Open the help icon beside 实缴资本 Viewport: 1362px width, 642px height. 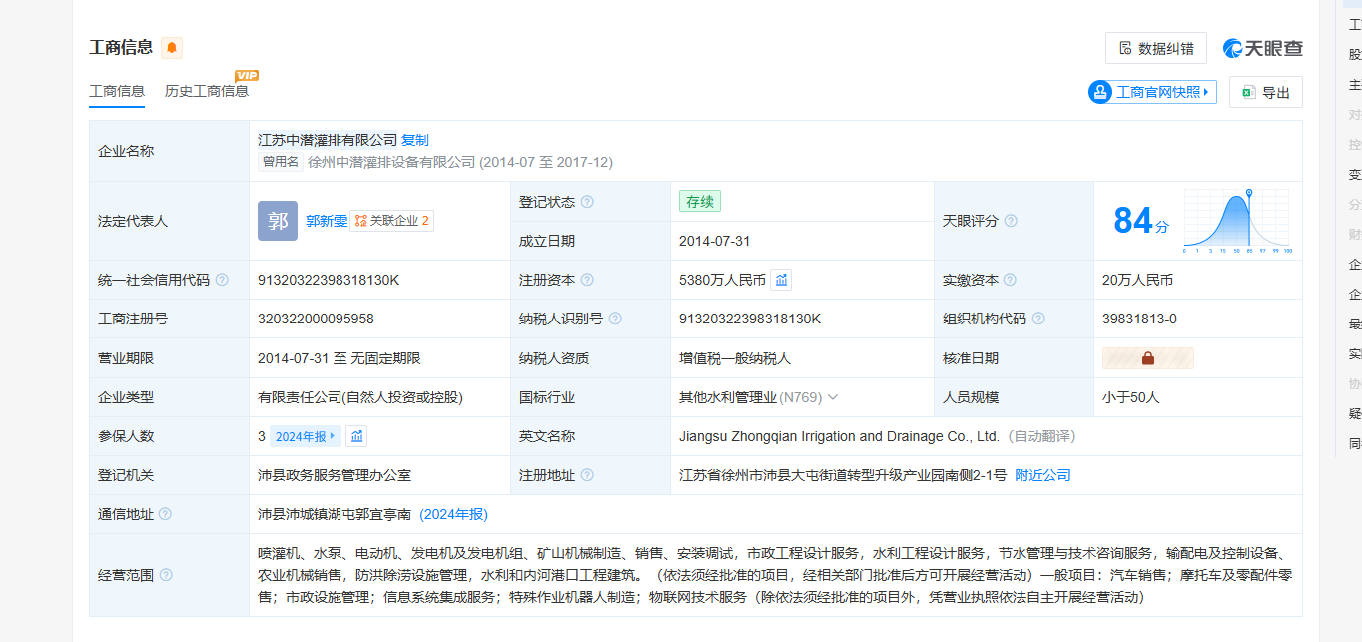pyautogui.click(x=1011, y=280)
